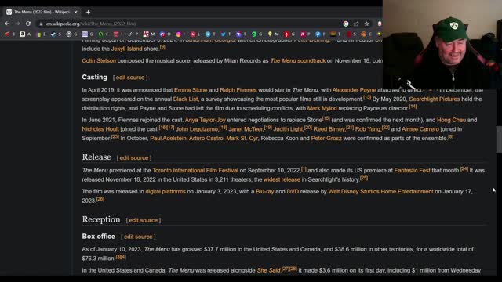Screen dimensions: 502x282
Task: Click the page vertical scrollbar thumb
Action: coord(499,139)
